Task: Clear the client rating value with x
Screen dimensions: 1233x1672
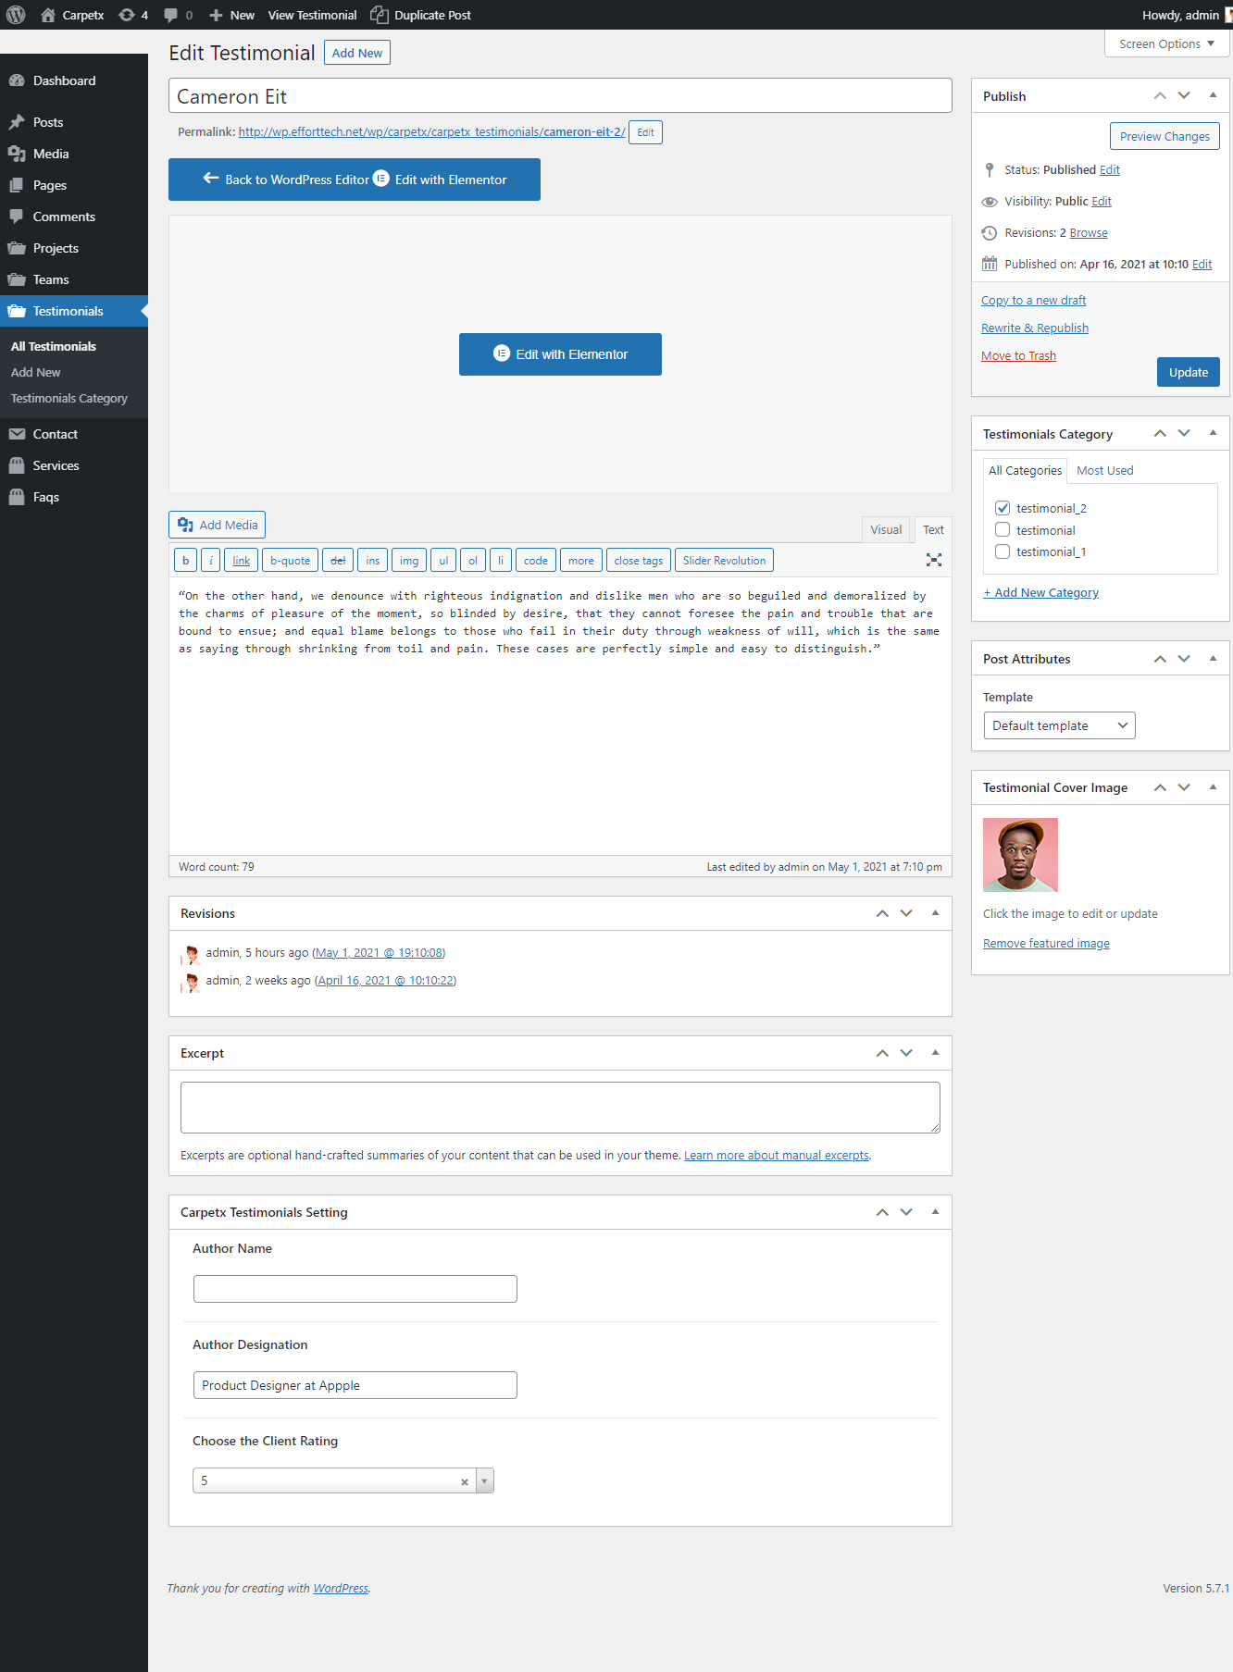Action: [x=465, y=1481]
